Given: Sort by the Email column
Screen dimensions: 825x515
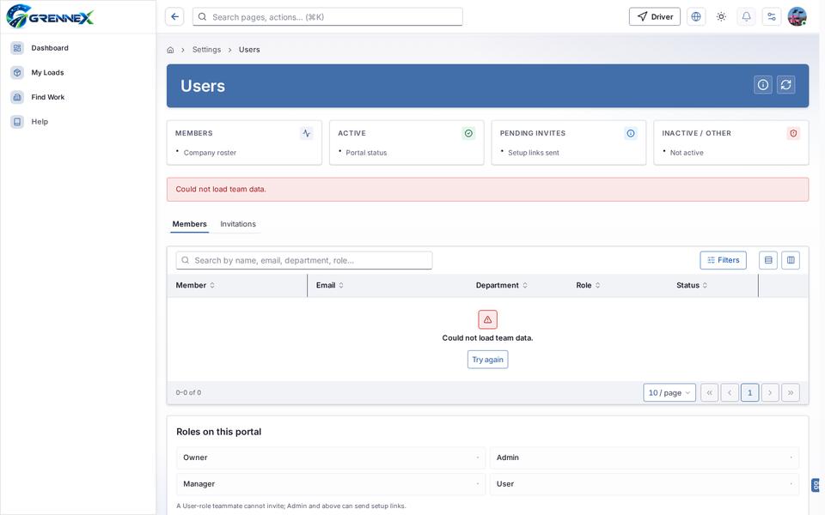Looking at the screenshot, I should tap(330, 285).
